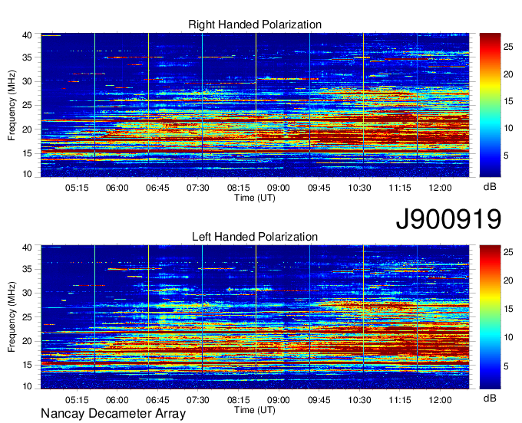This screenshot has width=522, height=423.
Task: Click the 10:30 tick label on the bottom plot
Action: [359, 400]
